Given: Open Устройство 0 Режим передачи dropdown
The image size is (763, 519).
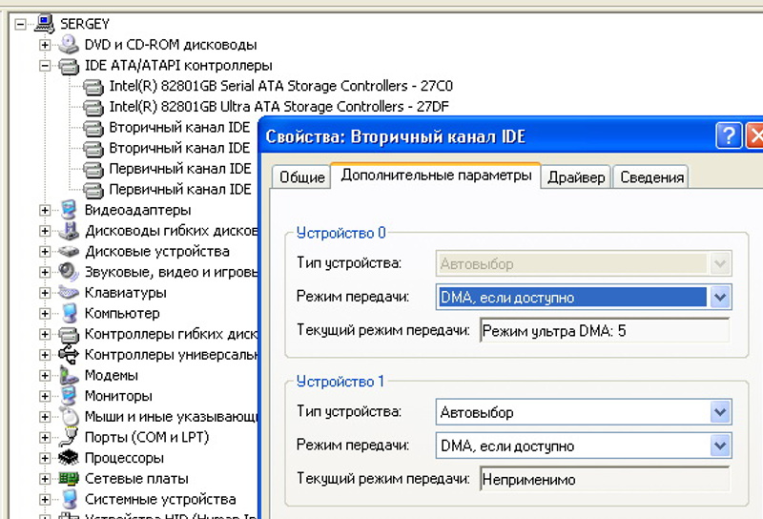Looking at the screenshot, I should 720,297.
